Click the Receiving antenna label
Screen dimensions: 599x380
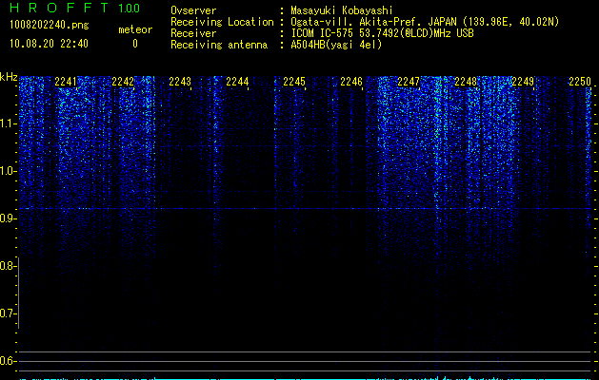tap(219, 45)
